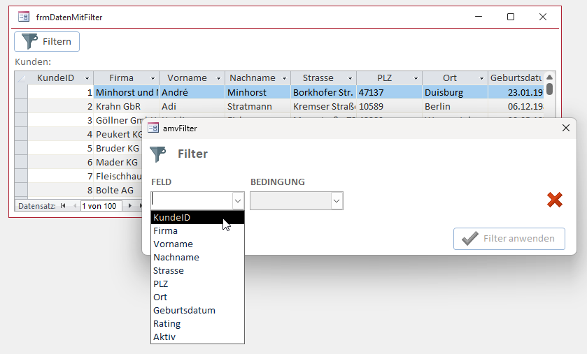
Task: Click the frmDatenMitFilter form title icon
Action: point(23,17)
